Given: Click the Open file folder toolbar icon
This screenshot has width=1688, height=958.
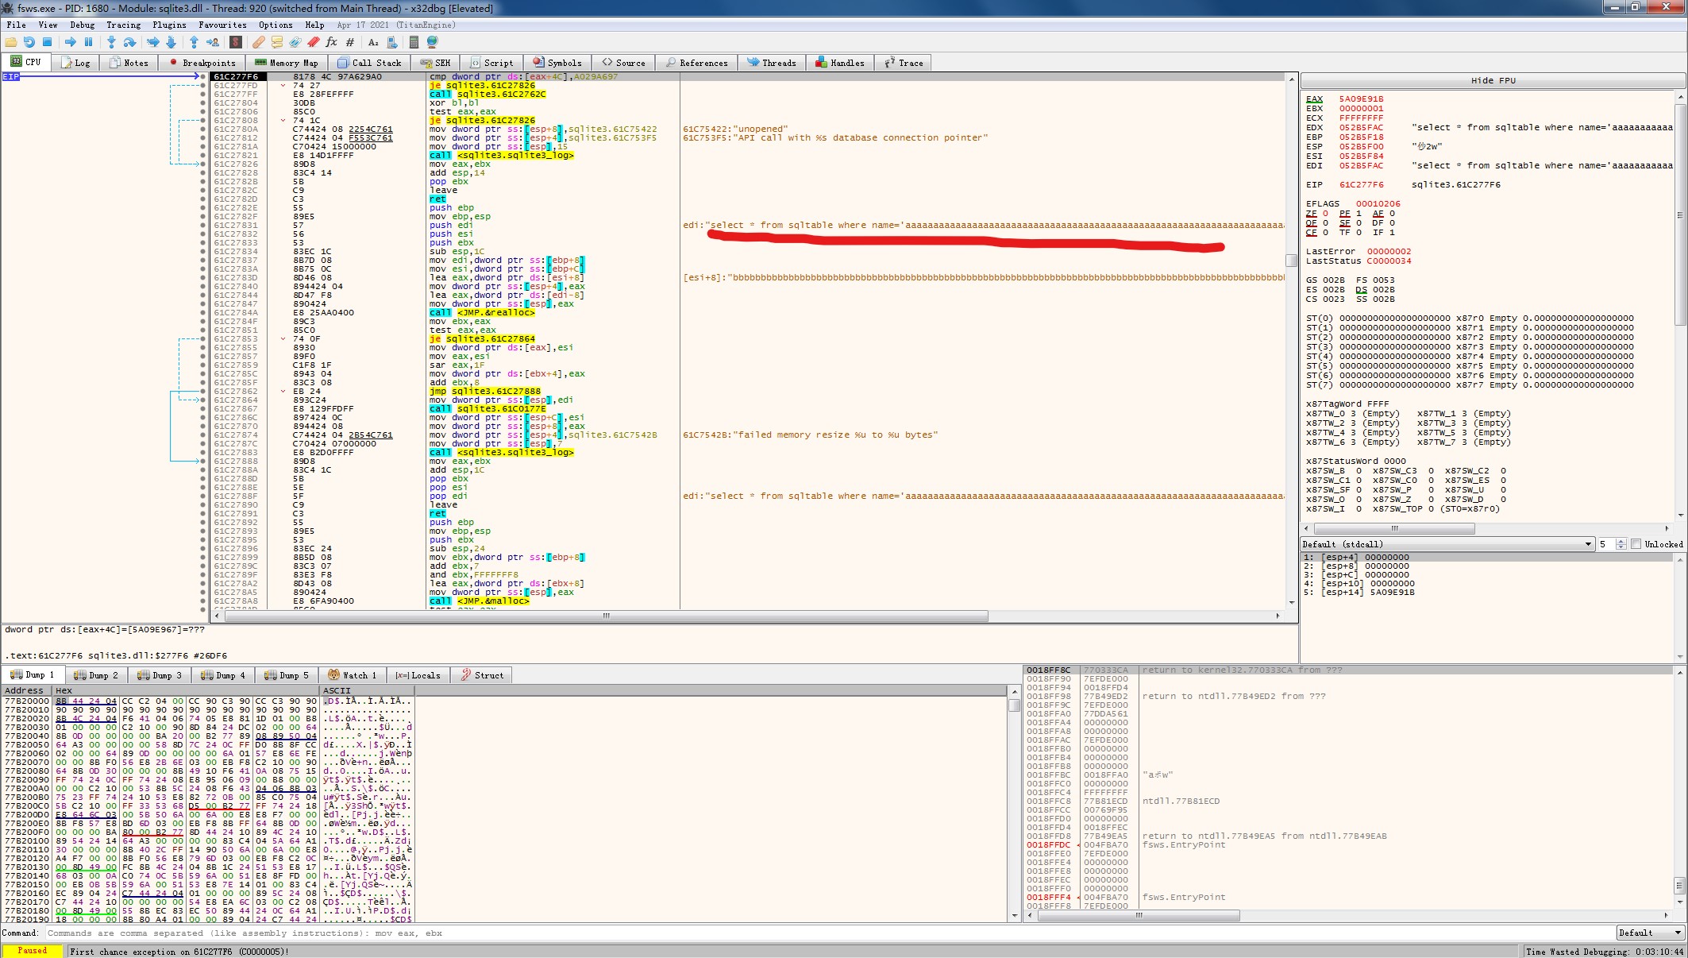Looking at the screenshot, I should [11, 42].
